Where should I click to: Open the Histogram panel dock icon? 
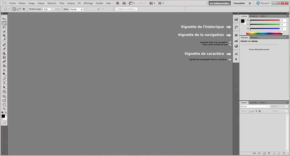point(236,41)
